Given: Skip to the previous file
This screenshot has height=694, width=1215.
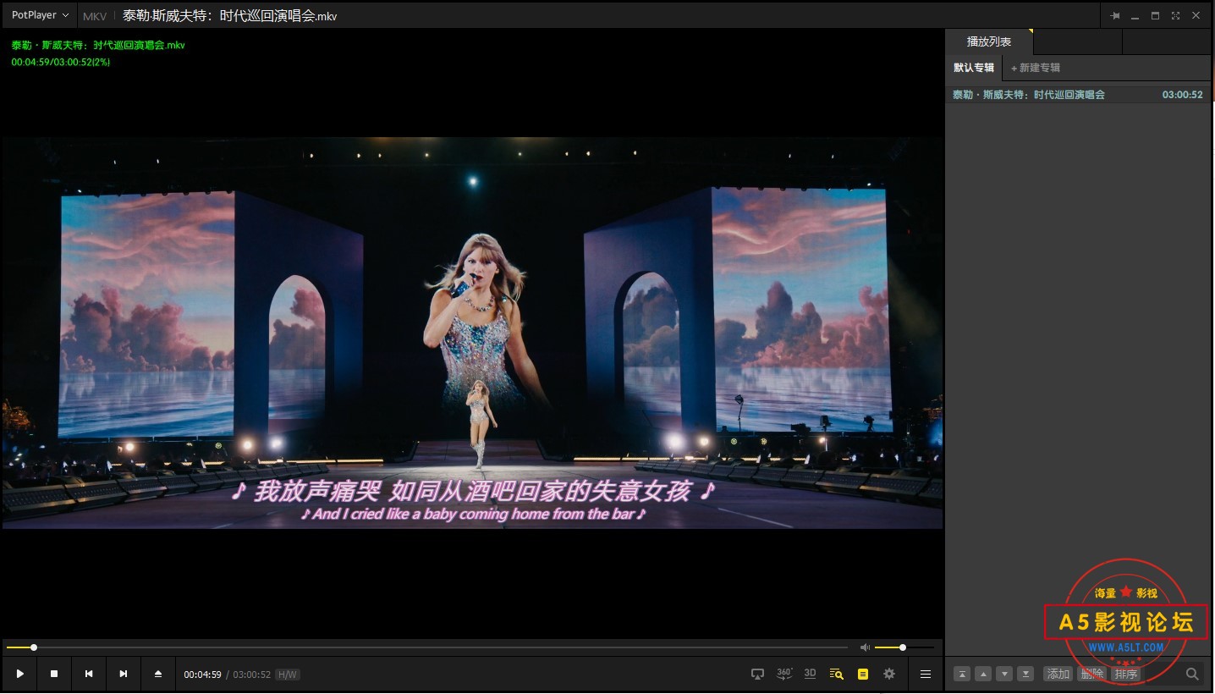Looking at the screenshot, I should 89,674.
